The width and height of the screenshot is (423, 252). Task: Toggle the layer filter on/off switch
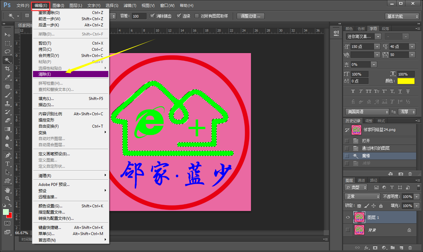pyautogui.click(x=419, y=187)
